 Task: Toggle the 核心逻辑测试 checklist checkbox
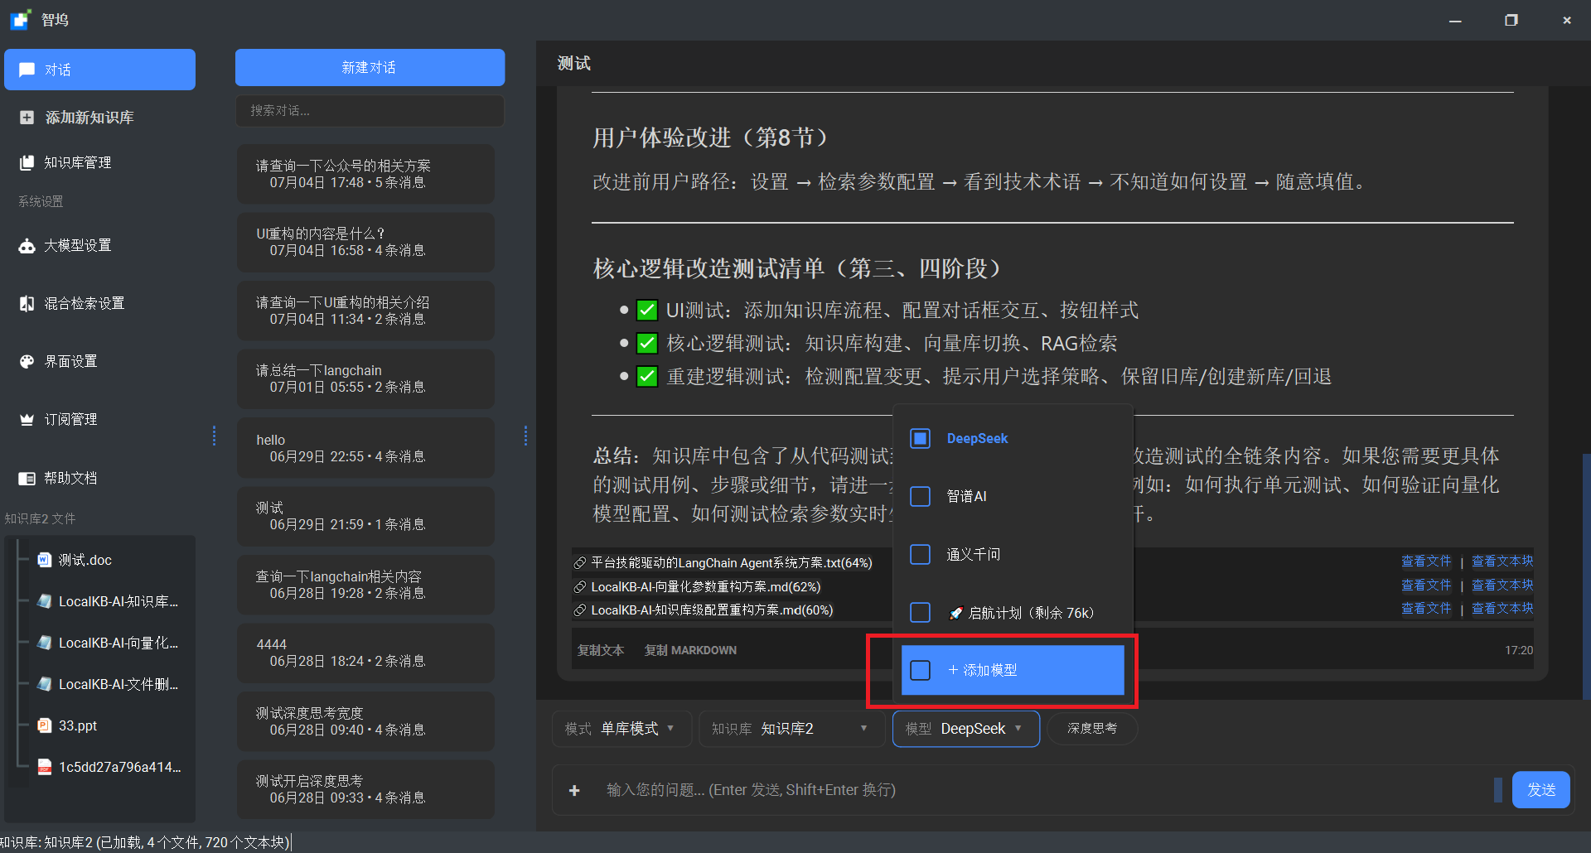pyautogui.click(x=647, y=344)
